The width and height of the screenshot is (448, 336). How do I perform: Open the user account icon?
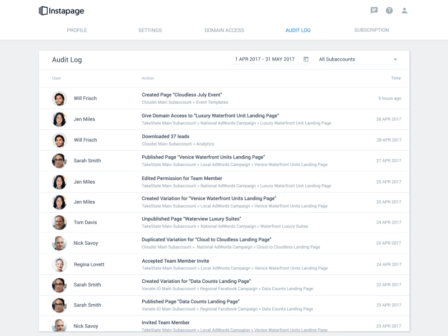(x=404, y=11)
